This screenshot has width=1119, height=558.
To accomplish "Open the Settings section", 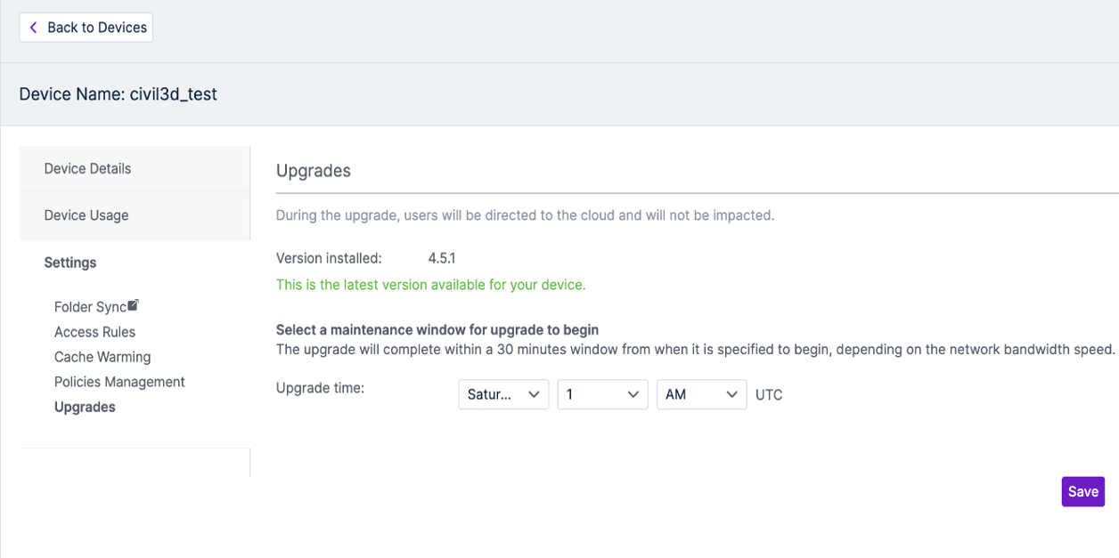I will coord(69,263).
